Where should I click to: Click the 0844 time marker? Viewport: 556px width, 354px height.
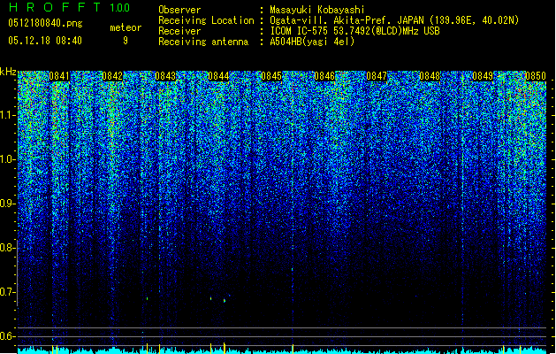218,76
